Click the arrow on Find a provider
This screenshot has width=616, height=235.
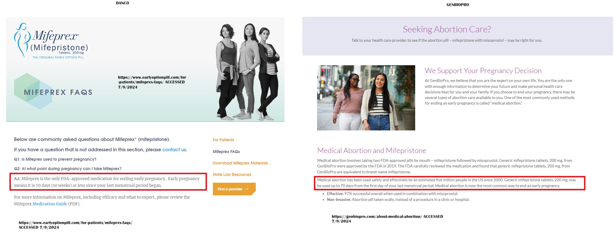click(246, 189)
